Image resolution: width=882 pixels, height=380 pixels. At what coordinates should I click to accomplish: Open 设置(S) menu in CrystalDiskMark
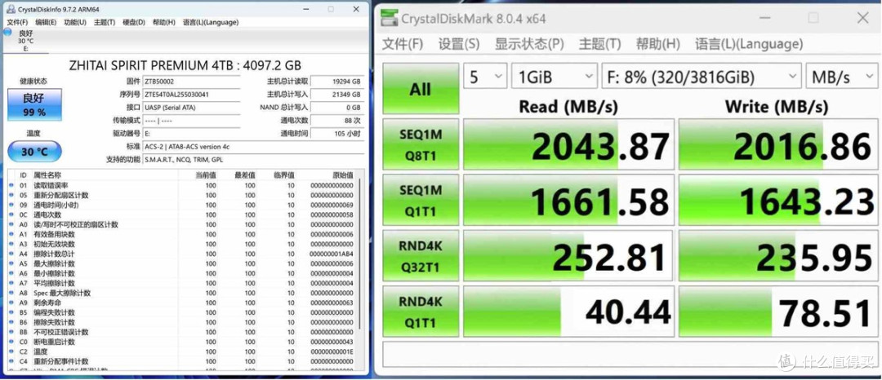click(x=459, y=44)
